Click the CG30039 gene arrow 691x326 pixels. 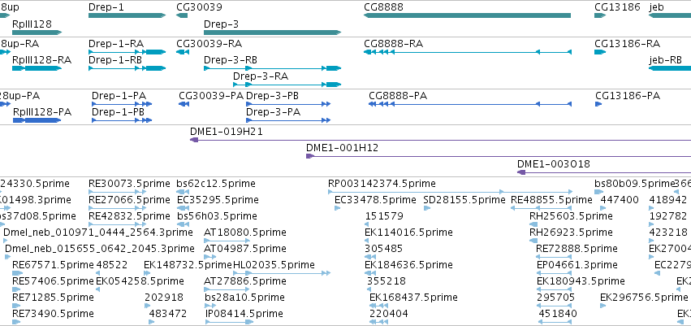pyautogui.click(x=182, y=15)
